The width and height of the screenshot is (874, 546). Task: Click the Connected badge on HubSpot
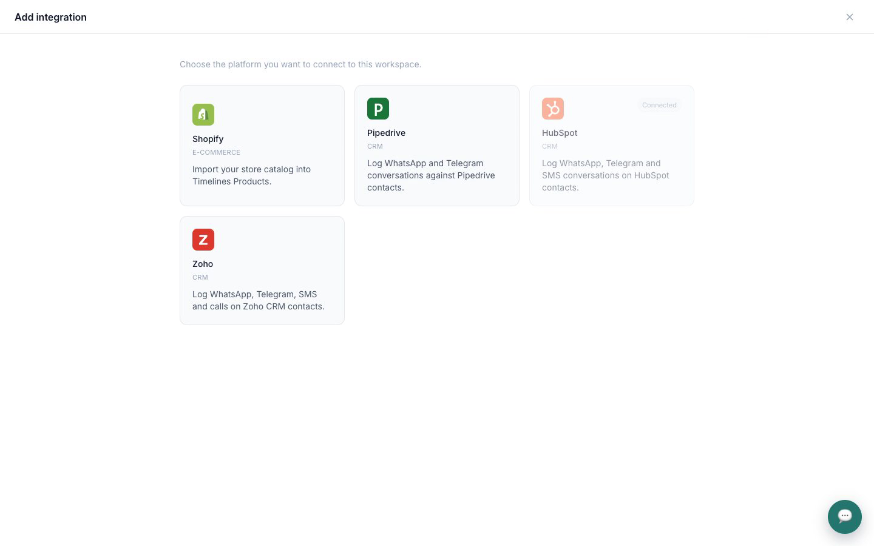click(659, 105)
